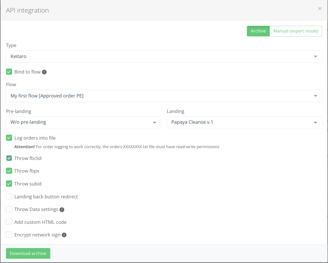Enable Add custom HTML code
The height and width of the screenshot is (263, 328).
pos(9,222)
